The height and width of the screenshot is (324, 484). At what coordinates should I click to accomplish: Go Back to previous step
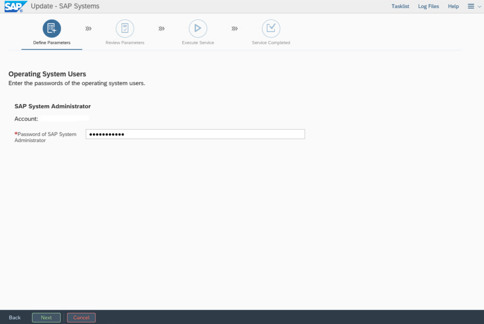tap(15, 317)
